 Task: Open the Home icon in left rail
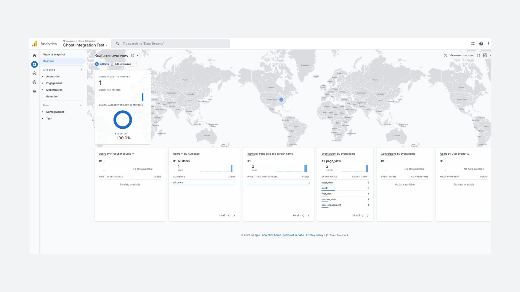click(x=34, y=56)
